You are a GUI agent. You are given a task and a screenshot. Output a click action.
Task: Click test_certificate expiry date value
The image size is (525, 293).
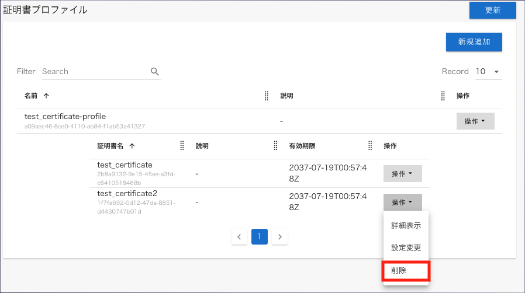[328, 173]
